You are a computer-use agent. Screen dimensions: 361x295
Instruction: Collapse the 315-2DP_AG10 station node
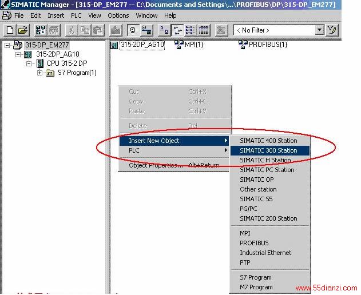pyautogui.click(x=18, y=54)
